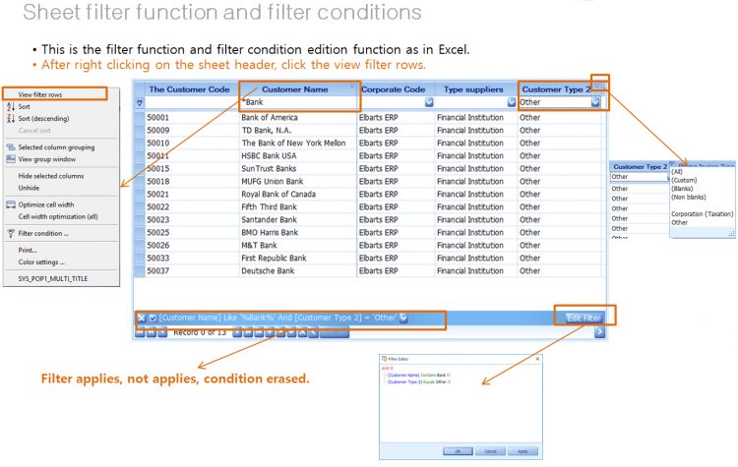Add condition with the icon beside And
738x467 pixels.
[x=391, y=369]
